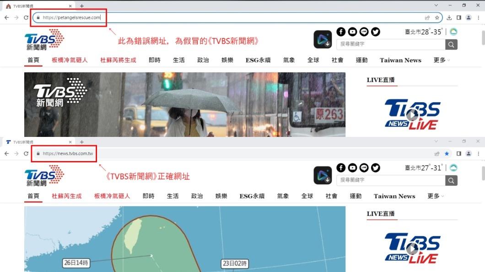
Task: Click TVBS新聞網 logo in upper page header
Action: [44, 39]
